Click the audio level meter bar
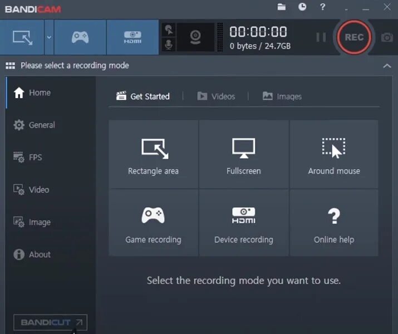Viewport: 398px width, 334px height. (220, 37)
